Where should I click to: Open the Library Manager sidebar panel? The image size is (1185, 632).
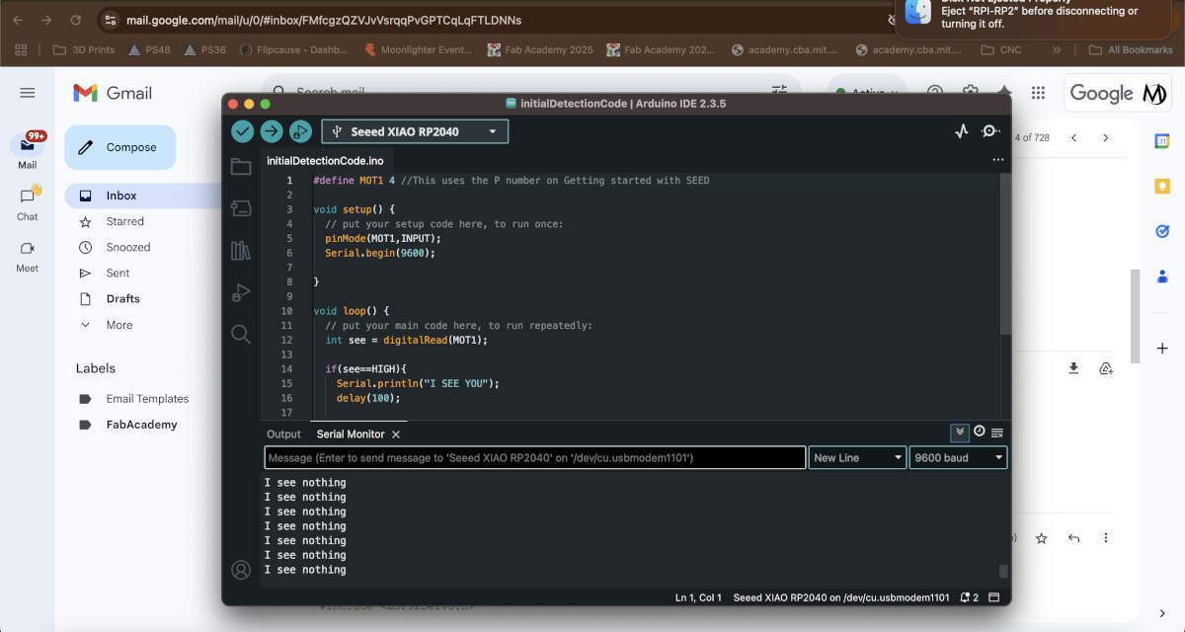241,251
